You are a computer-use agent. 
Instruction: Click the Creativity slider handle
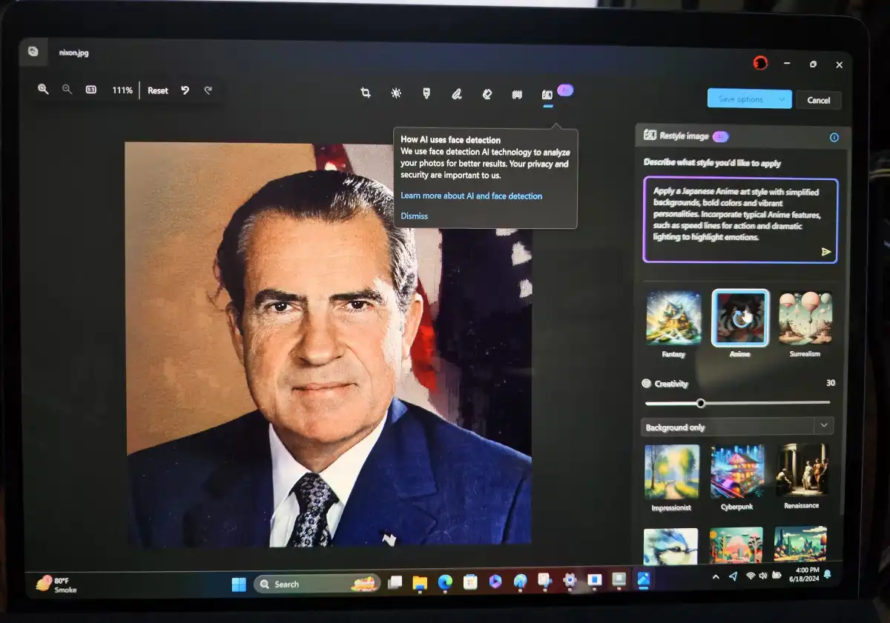pyautogui.click(x=700, y=403)
